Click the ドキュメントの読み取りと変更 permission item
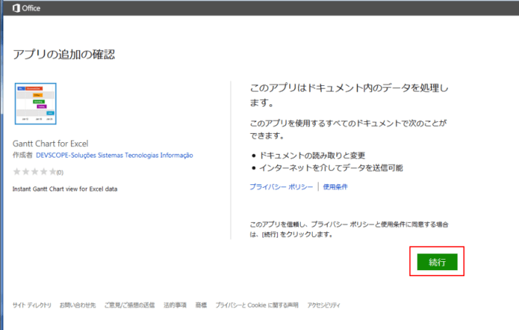The height and width of the screenshot is (330, 519). [x=312, y=155]
